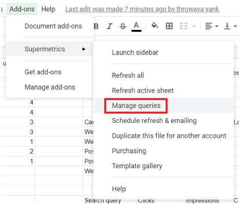The width and height of the screenshot is (244, 206).
Task: Open the fill color bucket tool
Action: point(155,25)
